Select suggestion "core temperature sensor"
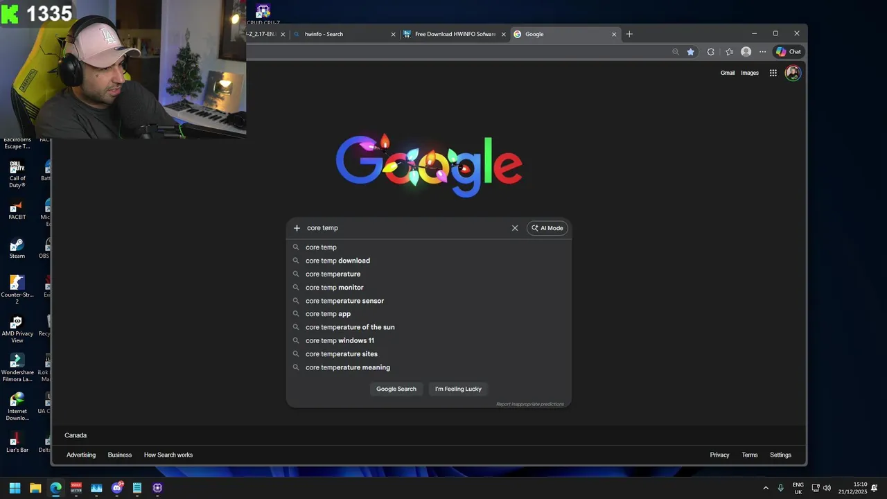Viewport: 887px width, 499px height. 429,301
